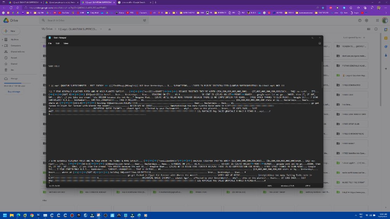The width and height of the screenshot is (390, 219).
Task: Open Contacts side panel icon
Action: 386,55
